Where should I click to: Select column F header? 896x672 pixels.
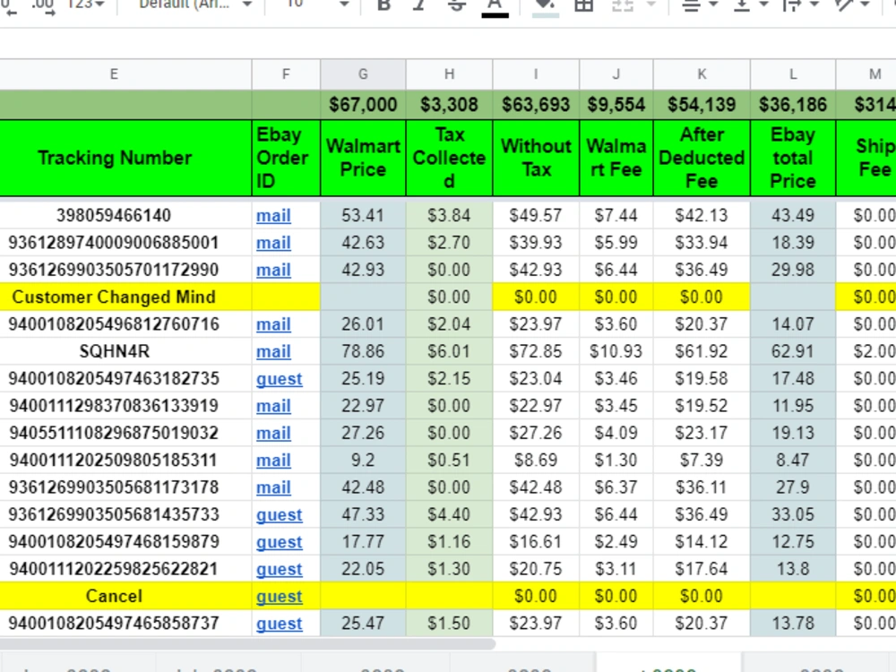(286, 74)
